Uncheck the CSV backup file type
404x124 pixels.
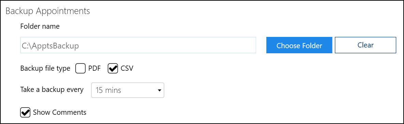point(113,68)
